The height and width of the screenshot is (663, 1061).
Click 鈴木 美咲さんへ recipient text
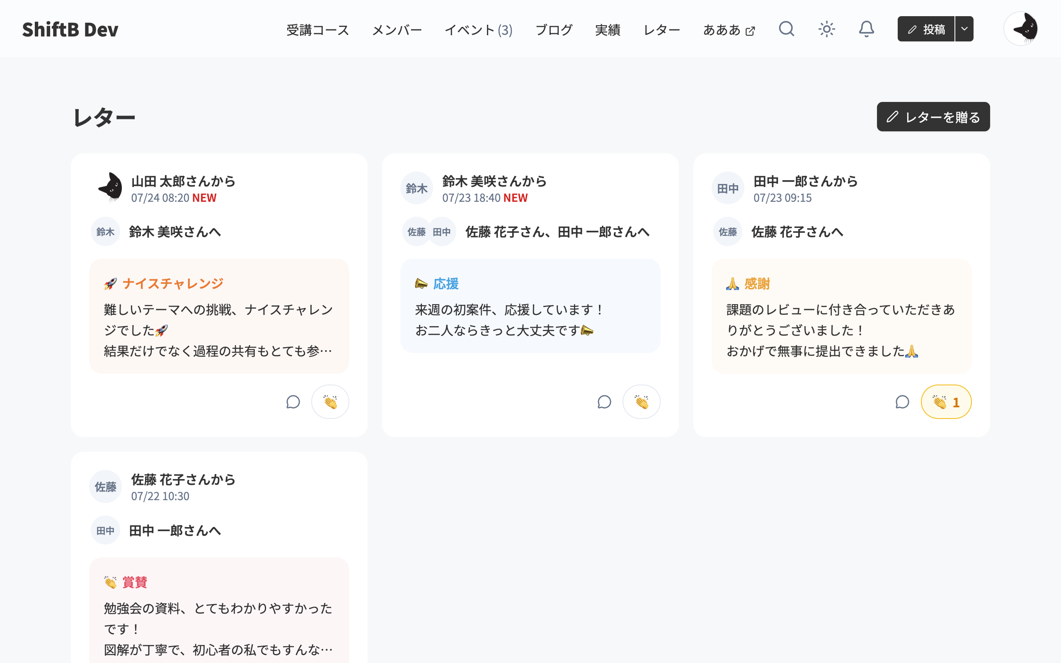point(175,232)
